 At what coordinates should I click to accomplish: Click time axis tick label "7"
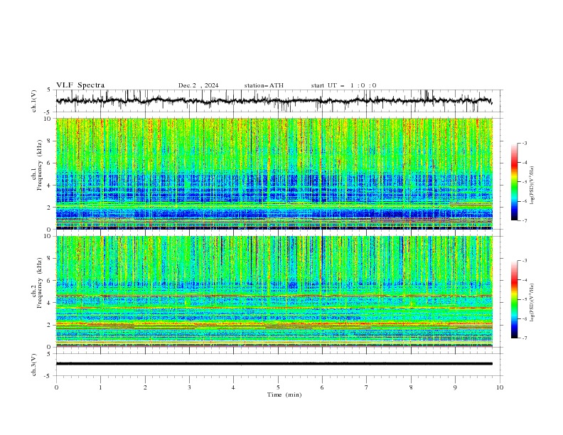tap(367, 387)
